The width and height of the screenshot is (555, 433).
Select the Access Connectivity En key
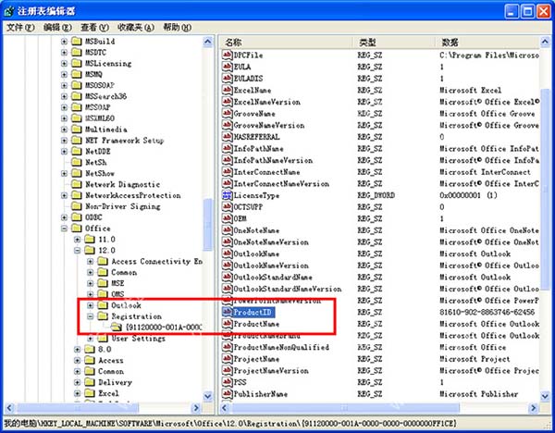tap(157, 261)
